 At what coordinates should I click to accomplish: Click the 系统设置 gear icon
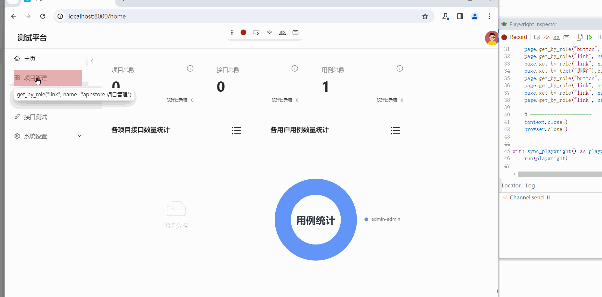pos(17,136)
